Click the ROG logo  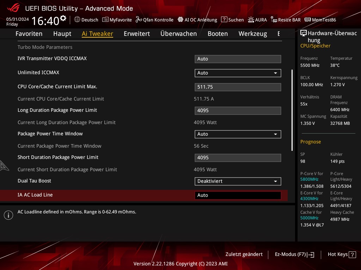point(13,8)
